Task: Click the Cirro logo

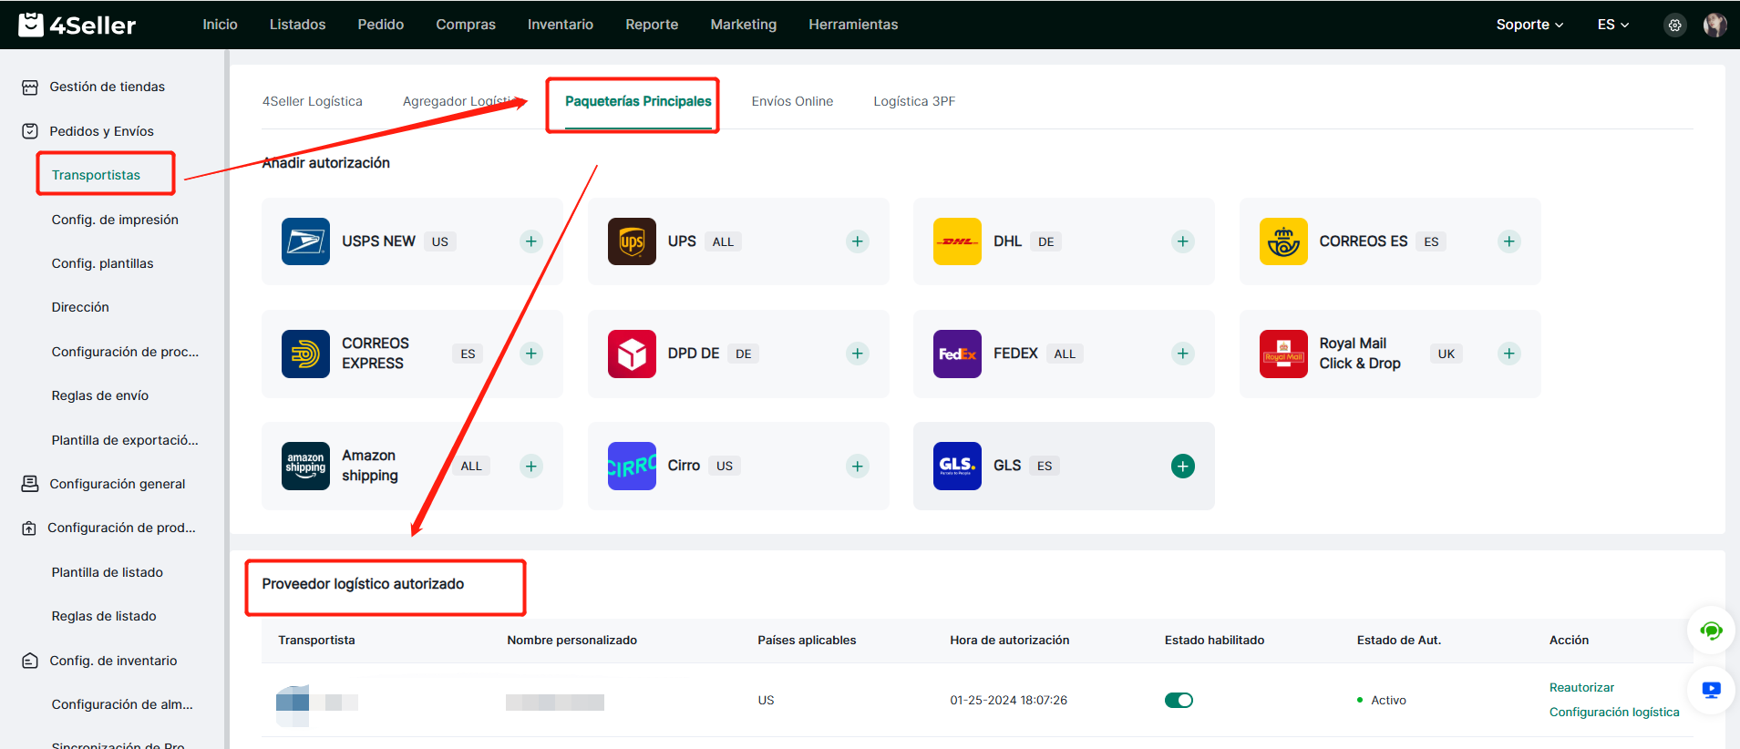Action: point(632,466)
